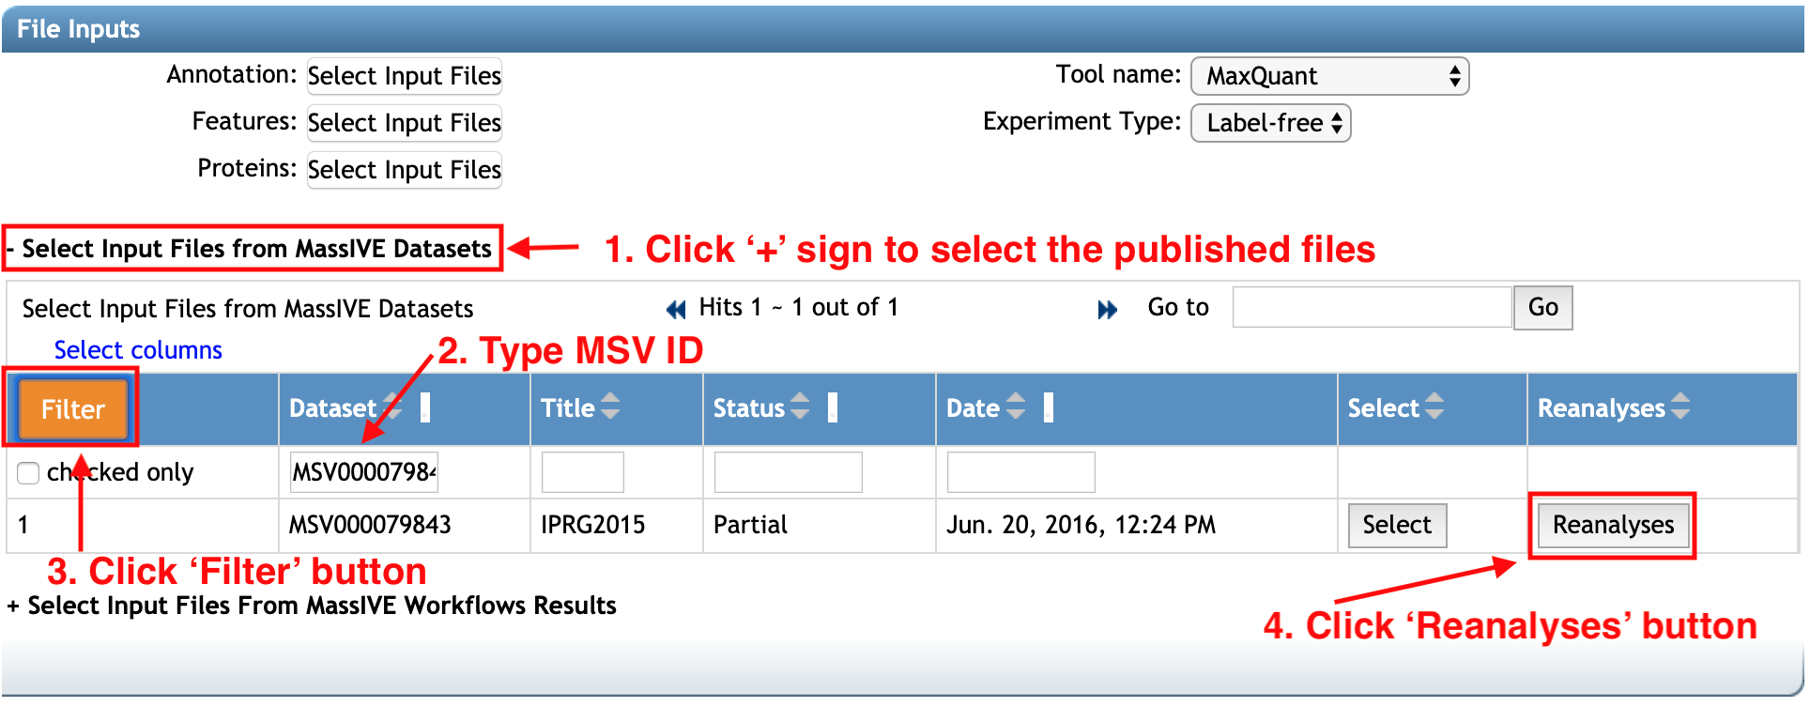Sort by Select column arrows

tap(1434, 407)
